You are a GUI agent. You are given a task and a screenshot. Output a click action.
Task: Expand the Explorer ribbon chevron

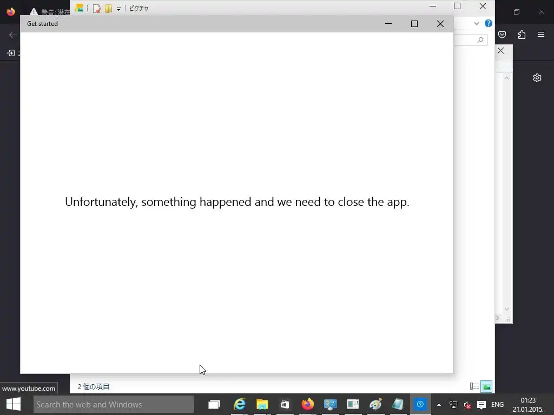coord(477,24)
